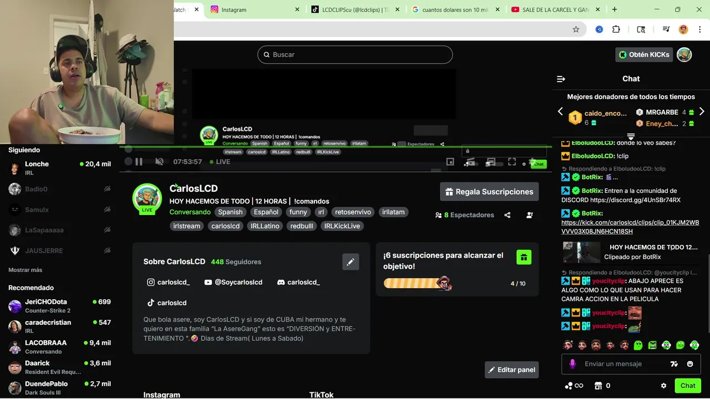Click the Buscar search field
The height and width of the screenshot is (399, 710).
(x=355, y=54)
